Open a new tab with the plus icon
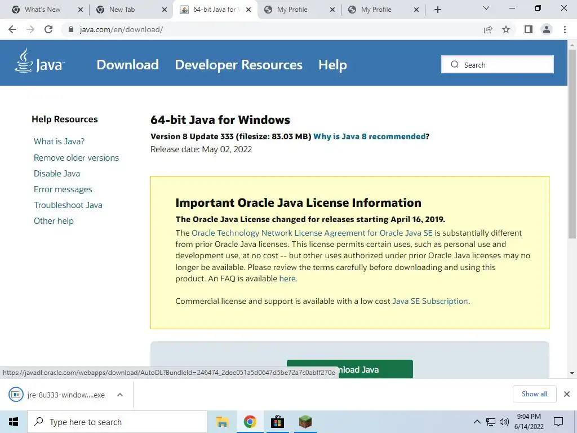The image size is (577, 433). pos(437,10)
